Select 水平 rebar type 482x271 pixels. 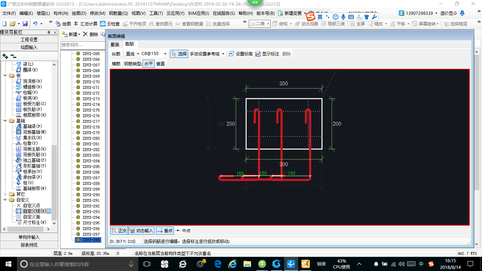pos(149,64)
